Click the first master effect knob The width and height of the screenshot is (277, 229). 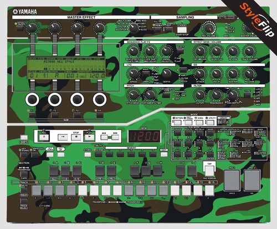[32, 28]
